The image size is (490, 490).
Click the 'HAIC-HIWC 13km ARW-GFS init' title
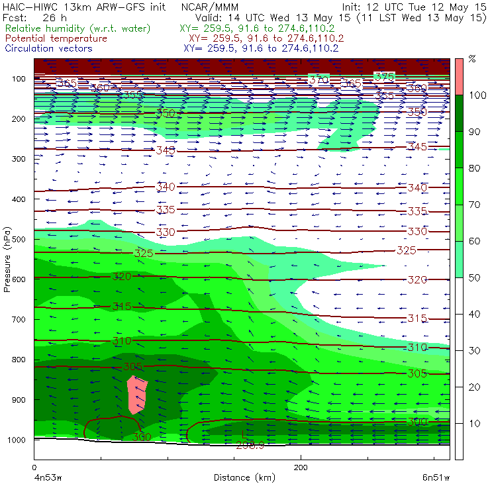click(84, 7)
